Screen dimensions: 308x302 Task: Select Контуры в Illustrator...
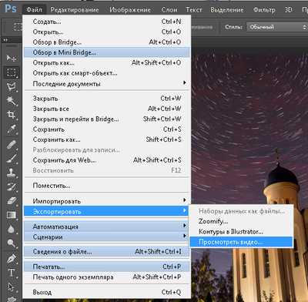coord(241,232)
